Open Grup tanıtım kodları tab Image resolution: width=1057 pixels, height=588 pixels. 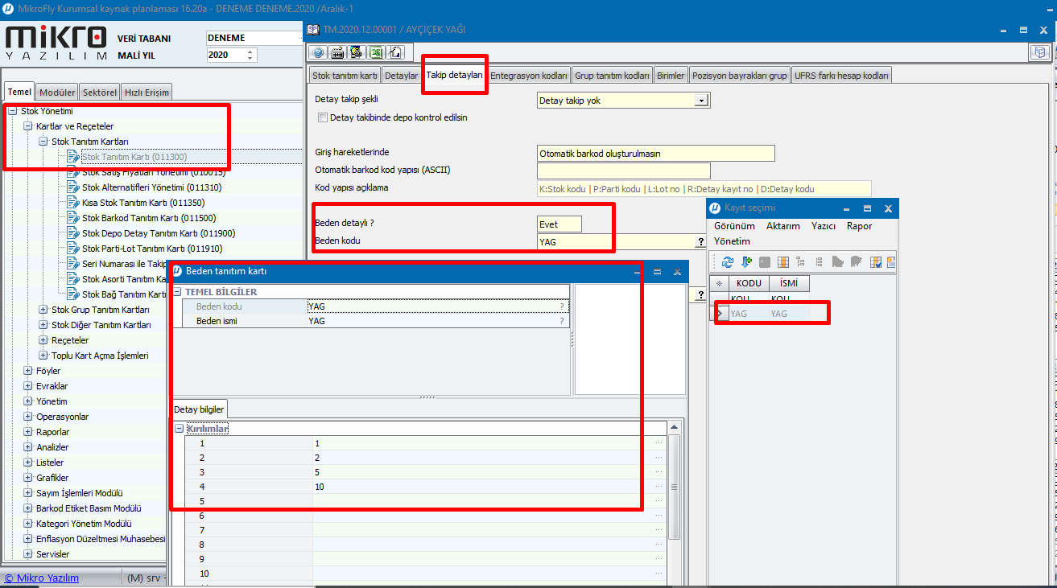(612, 76)
